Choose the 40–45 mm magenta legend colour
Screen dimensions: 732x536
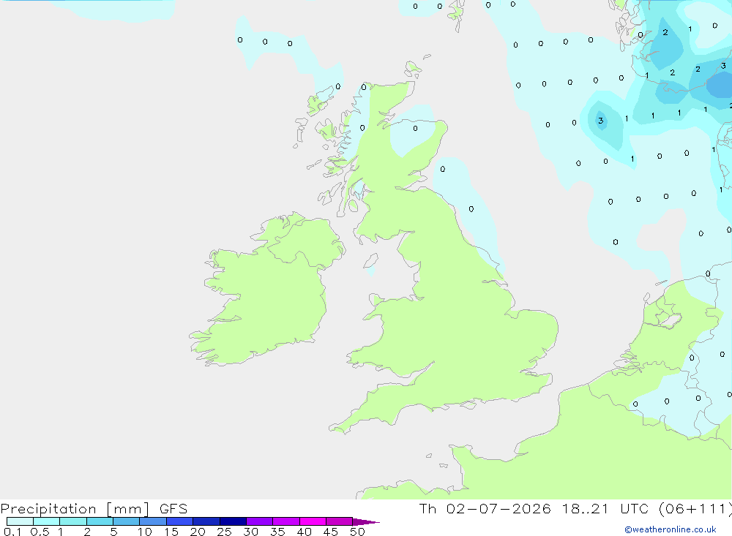(313, 521)
